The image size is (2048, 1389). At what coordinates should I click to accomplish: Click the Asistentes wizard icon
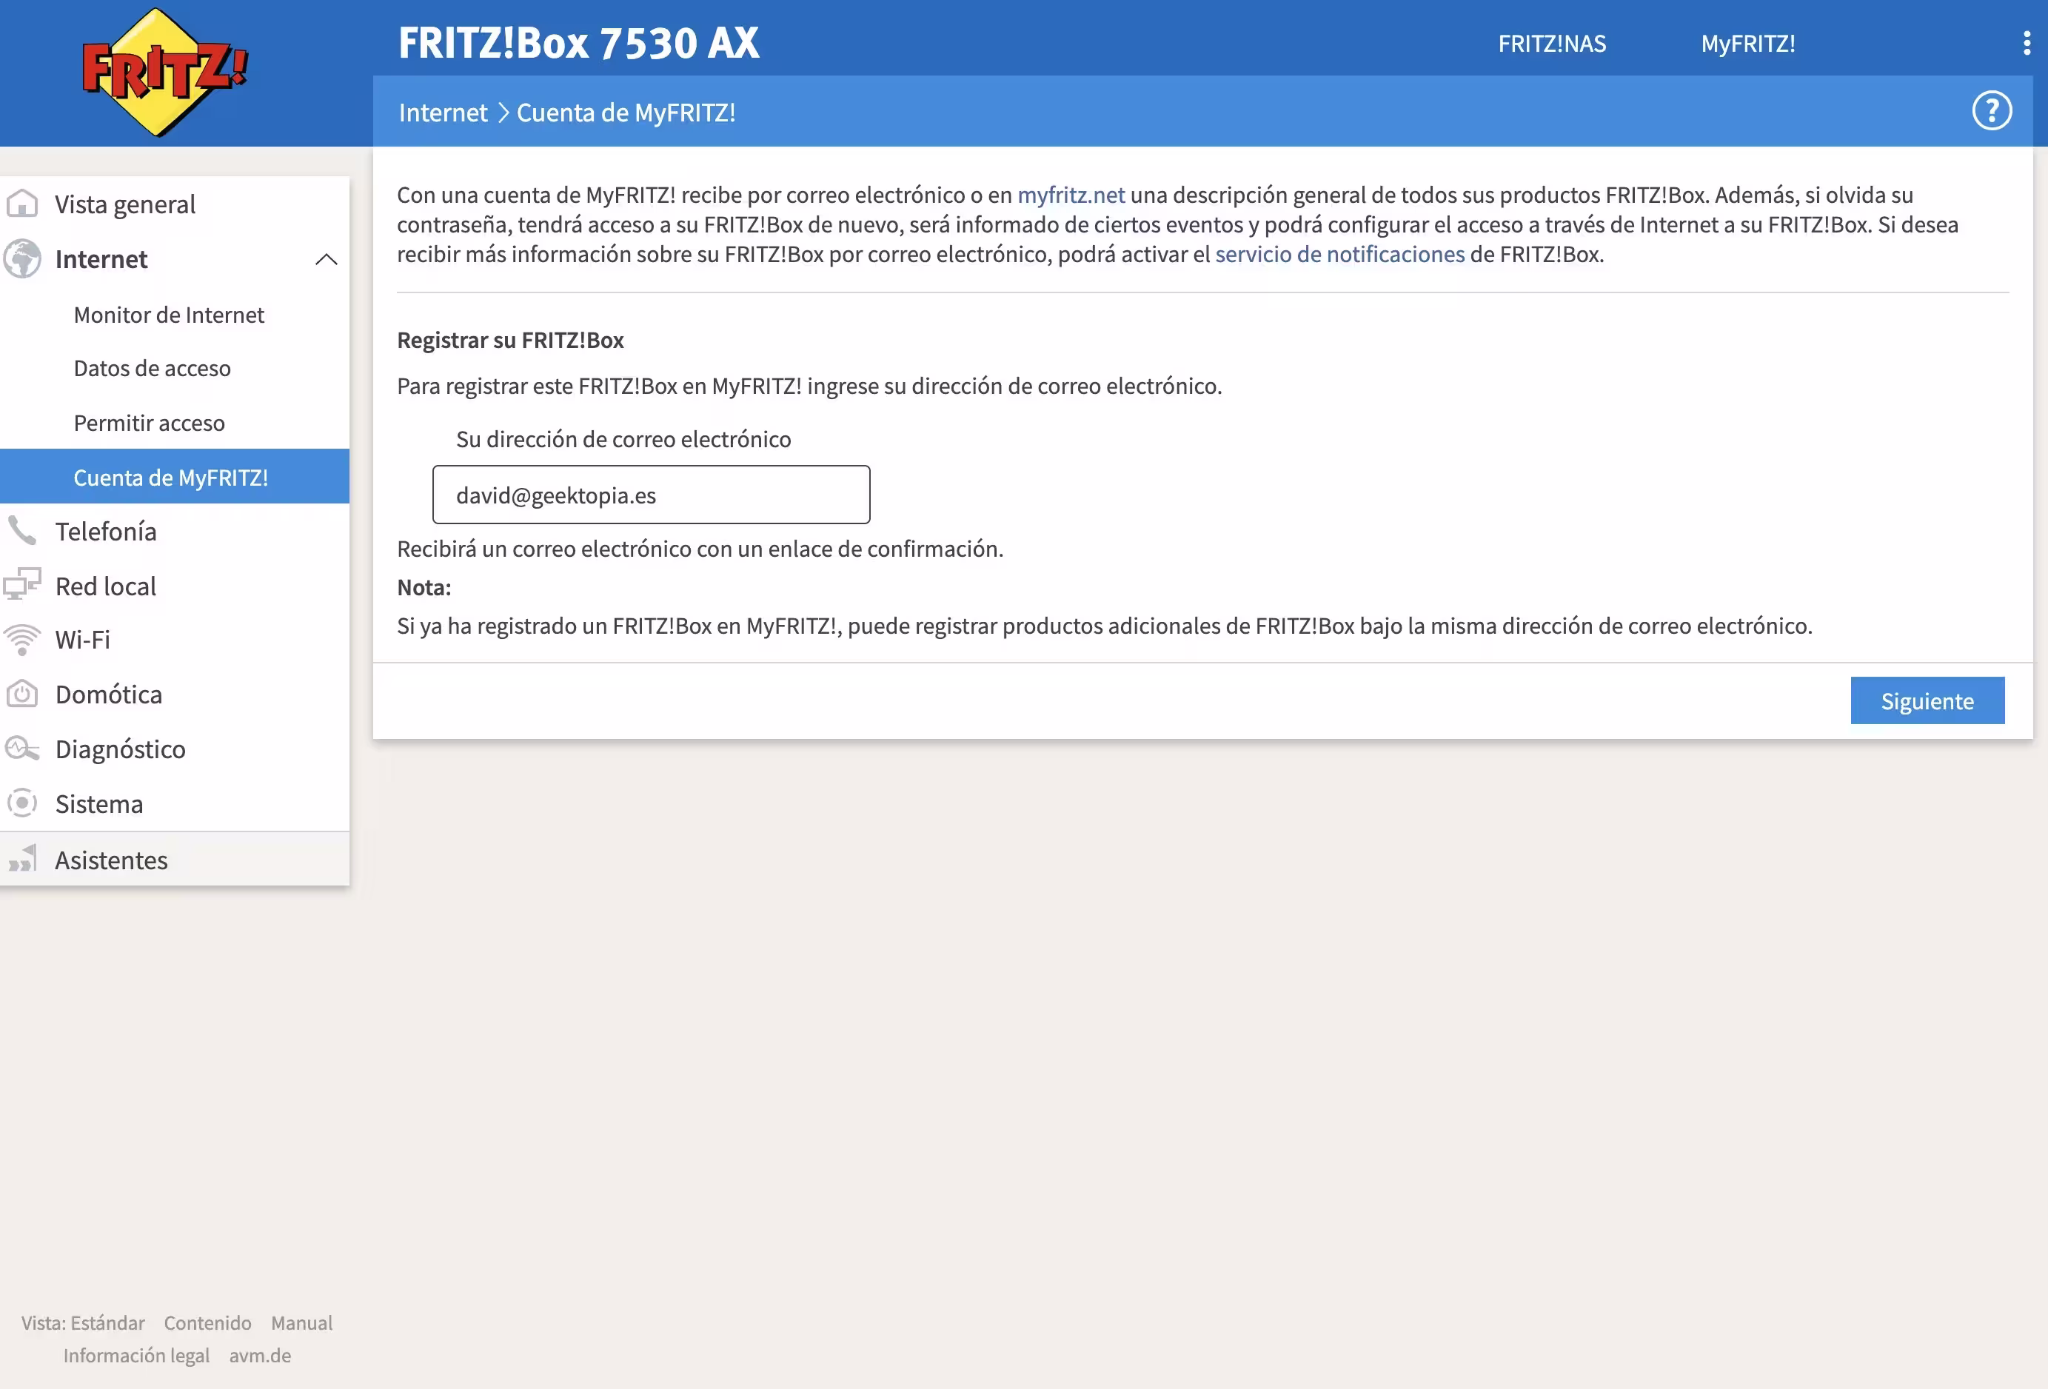point(22,858)
